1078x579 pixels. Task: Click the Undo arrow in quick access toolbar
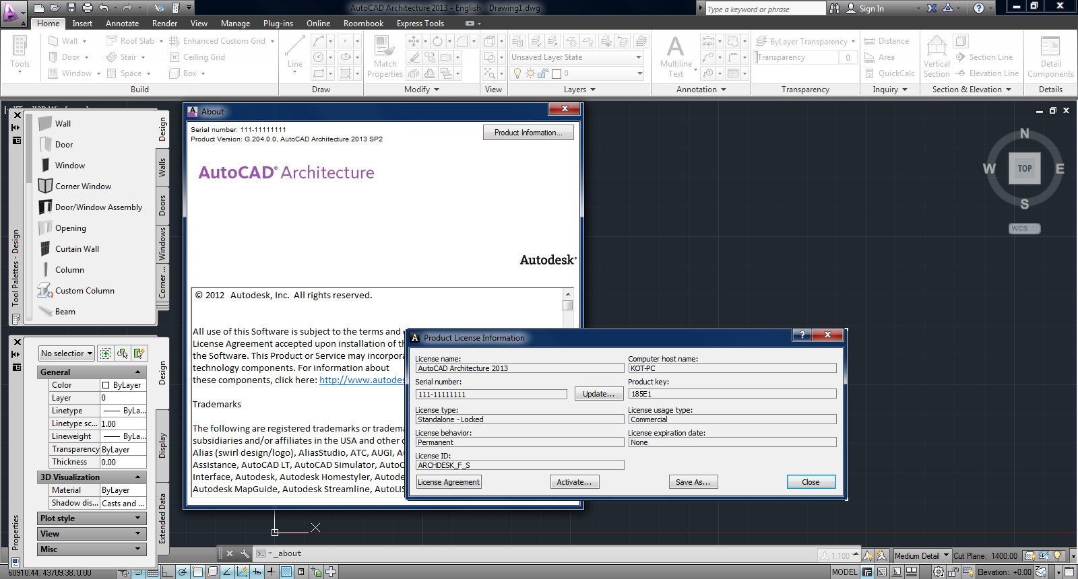[104, 8]
